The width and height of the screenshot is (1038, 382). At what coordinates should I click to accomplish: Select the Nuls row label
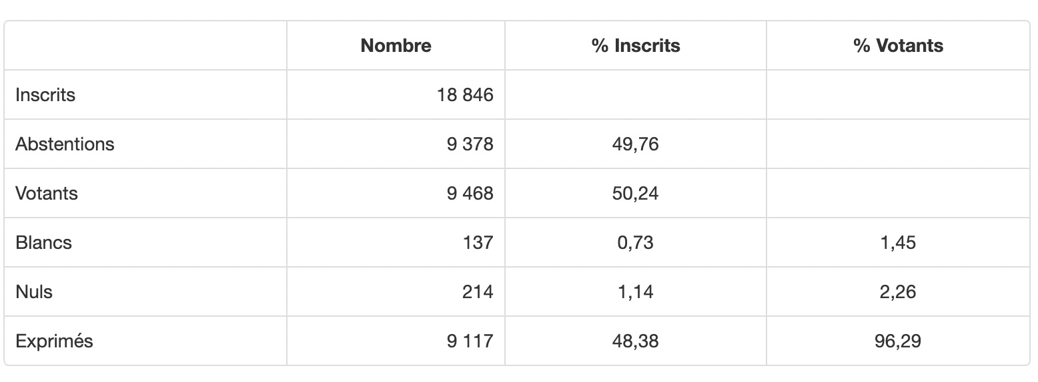click(x=34, y=292)
